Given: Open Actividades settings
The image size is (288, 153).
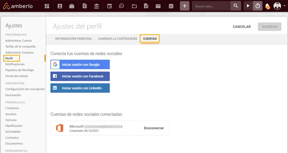Looking at the screenshot, I should pos(13,132).
